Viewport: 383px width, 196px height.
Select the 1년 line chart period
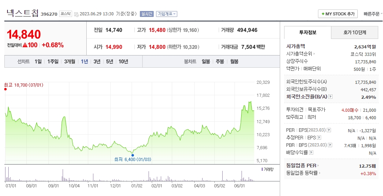84,61
